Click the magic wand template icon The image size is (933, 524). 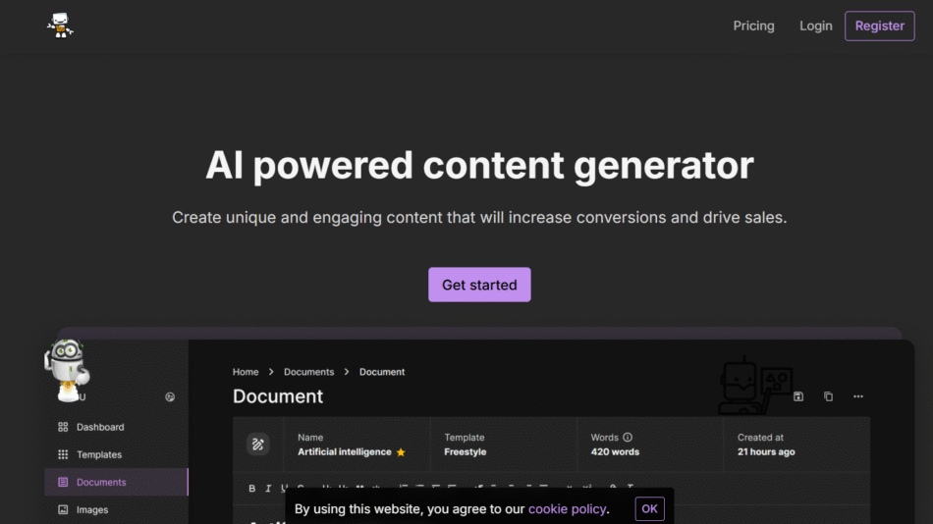(257, 445)
